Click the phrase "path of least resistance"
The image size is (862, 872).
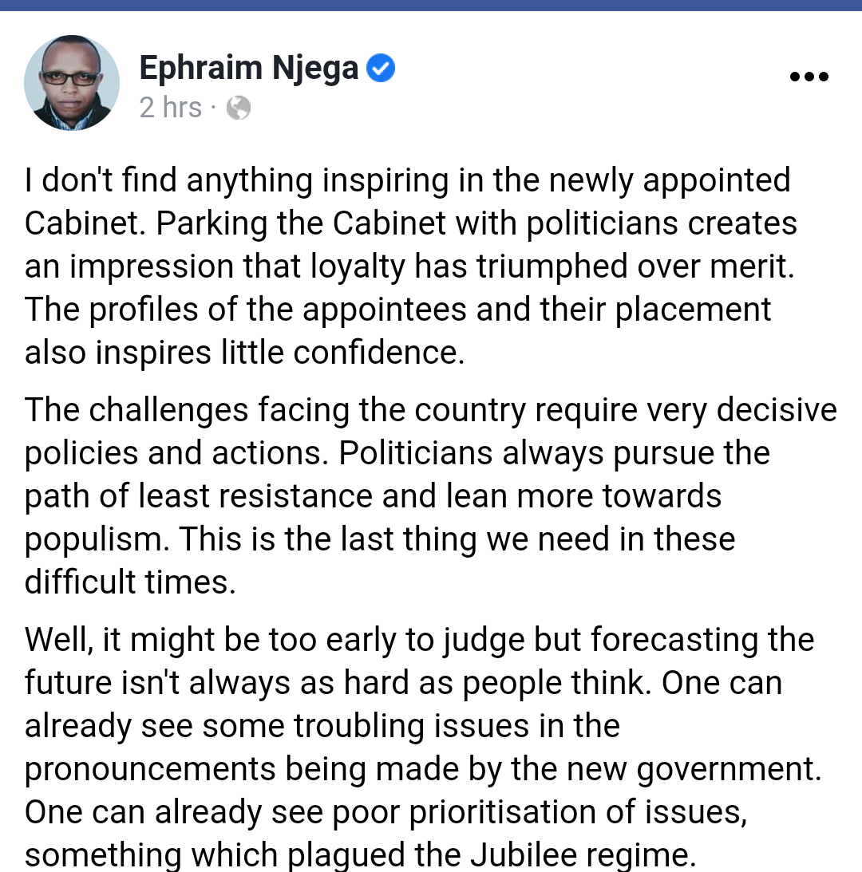(199, 496)
